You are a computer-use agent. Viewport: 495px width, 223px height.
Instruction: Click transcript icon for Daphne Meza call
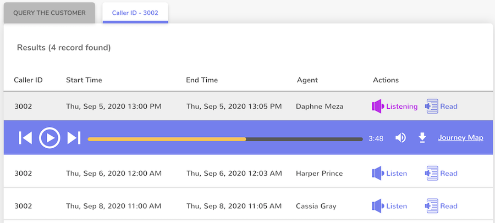coord(432,107)
